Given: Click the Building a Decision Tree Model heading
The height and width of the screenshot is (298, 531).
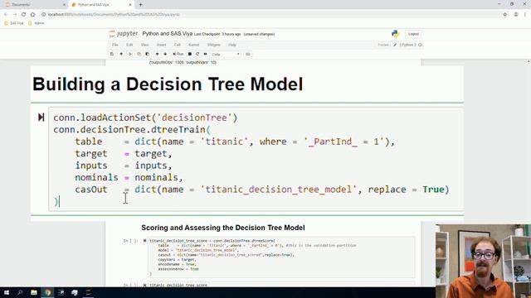Looking at the screenshot, I should point(168,84).
